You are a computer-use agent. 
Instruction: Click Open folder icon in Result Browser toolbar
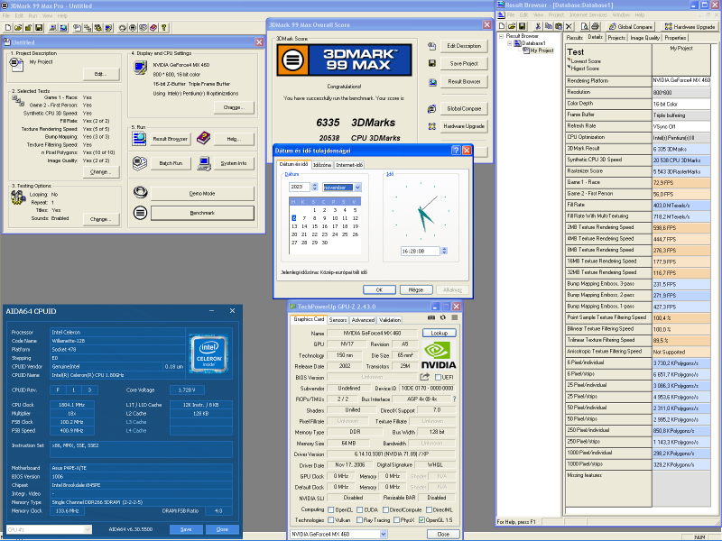512,26
